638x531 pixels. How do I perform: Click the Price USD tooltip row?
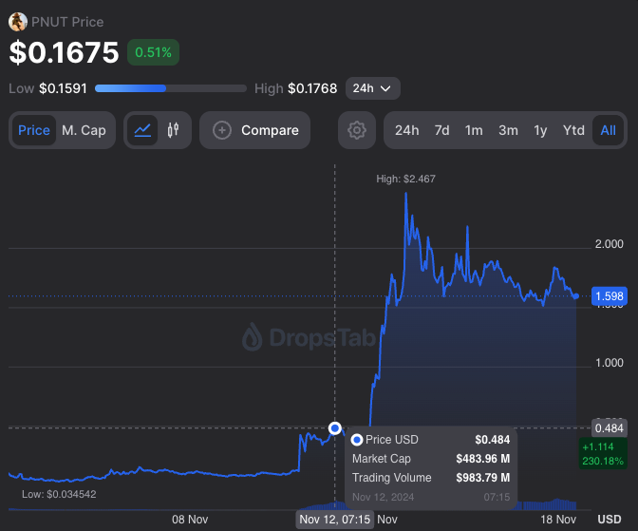[x=431, y=440]
